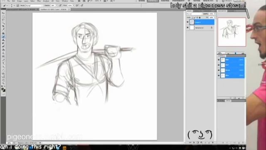Enable airbrush mode in options bar
Viewport: 266px width, 150px height.
pos(77,5)
